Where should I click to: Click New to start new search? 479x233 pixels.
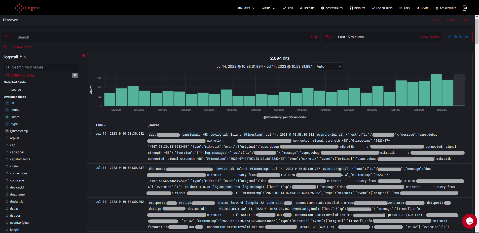tap(436, 20)
